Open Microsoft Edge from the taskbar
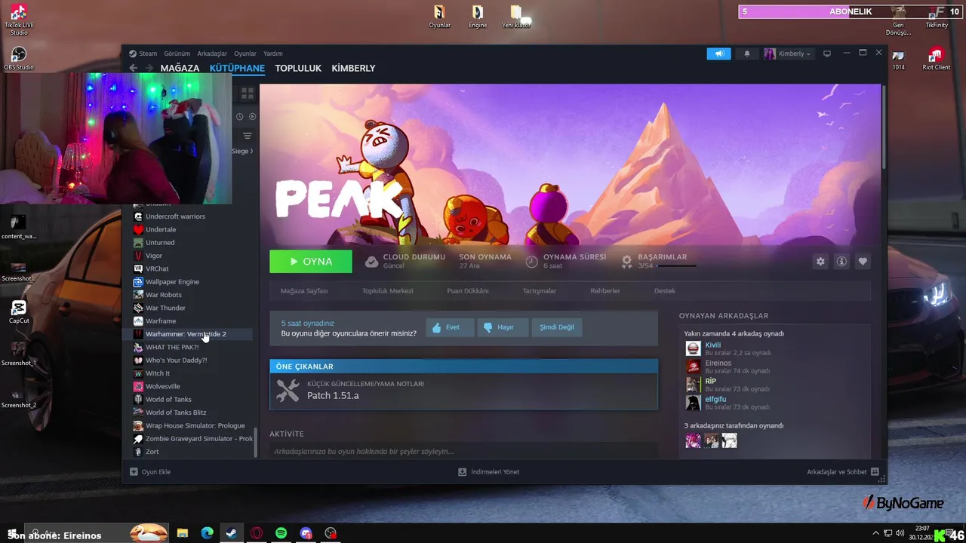 [207, 533]
